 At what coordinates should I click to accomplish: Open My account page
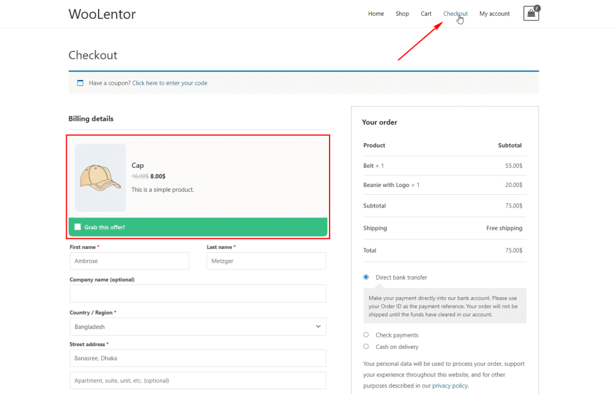494,14
